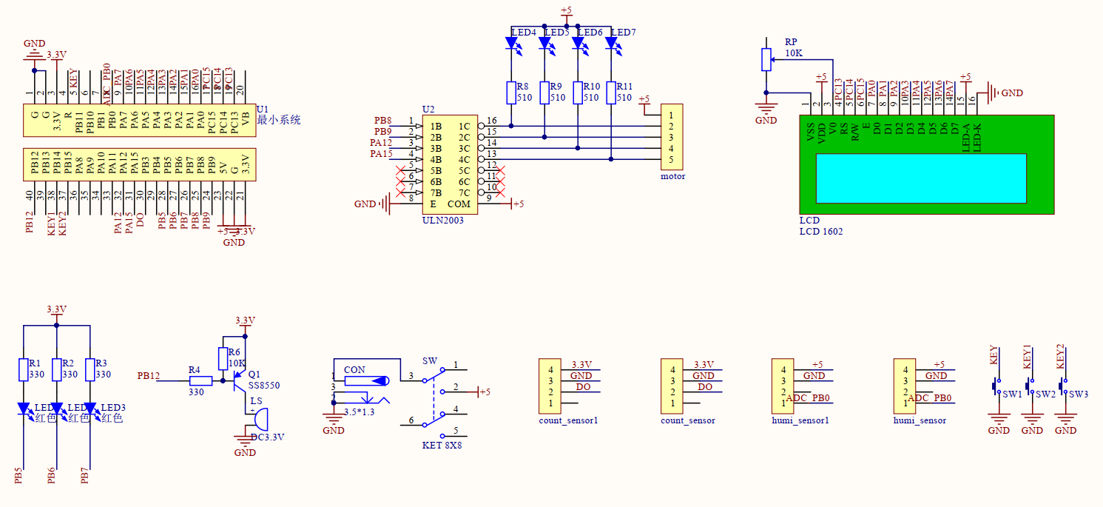Select the SW3 push button symbol

pyautogui.click(x=1062, y=386)
